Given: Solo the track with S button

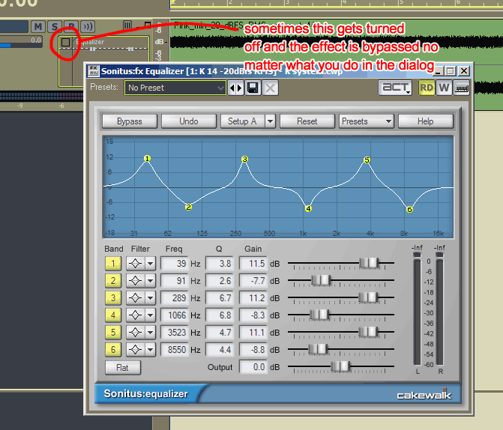Looking at the screenshot, I should (x=55, y=27).
